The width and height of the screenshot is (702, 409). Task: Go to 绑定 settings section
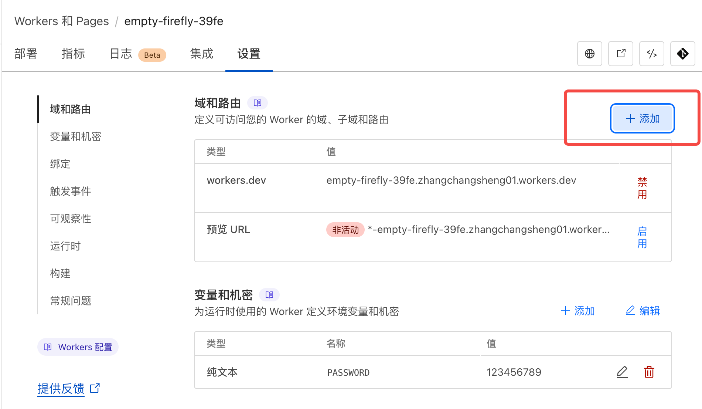tap(60, 164)
